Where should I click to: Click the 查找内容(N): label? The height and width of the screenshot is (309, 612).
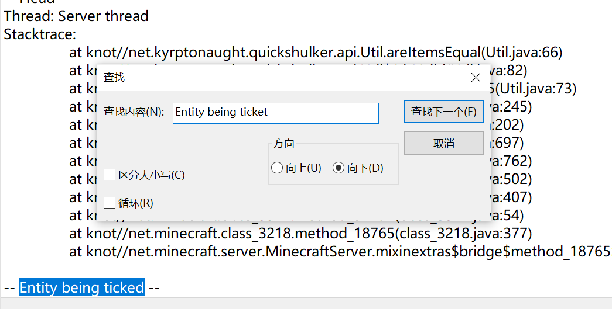point(134,112)
